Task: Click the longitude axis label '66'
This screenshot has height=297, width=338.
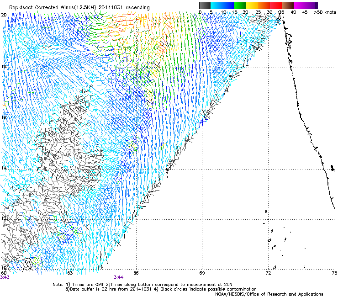Action: (136, 273)
